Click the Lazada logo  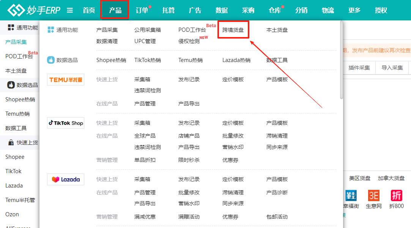point(66,180)
